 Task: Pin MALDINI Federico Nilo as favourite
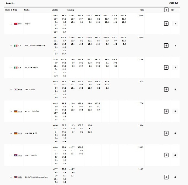tap(175, 46)
